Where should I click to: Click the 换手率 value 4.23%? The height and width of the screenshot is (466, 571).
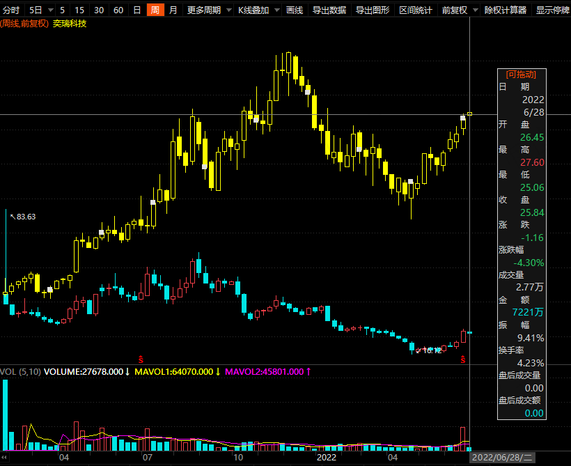pos(531,363)
